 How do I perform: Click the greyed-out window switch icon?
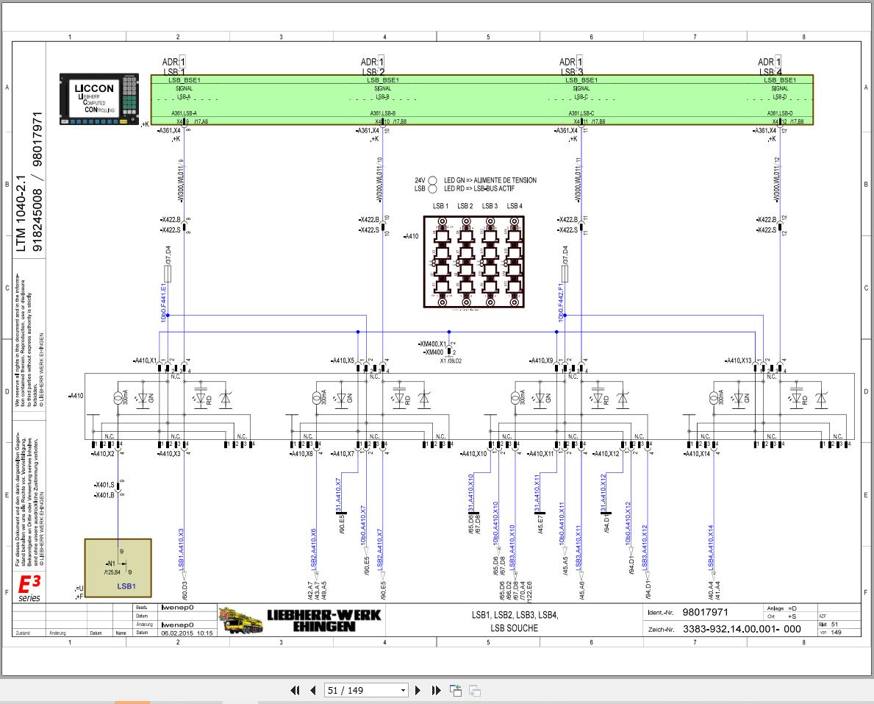click(x=474, y=691)
